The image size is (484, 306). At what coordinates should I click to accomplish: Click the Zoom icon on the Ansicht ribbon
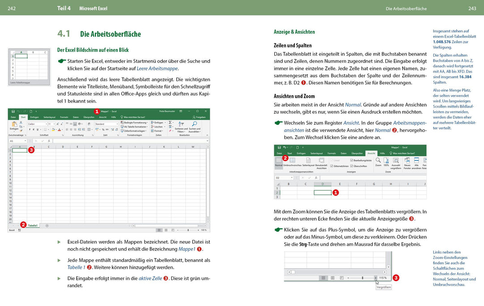tap(378, 161)
